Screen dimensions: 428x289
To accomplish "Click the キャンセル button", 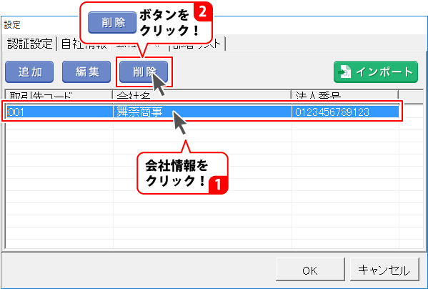I will coord(384,270).
